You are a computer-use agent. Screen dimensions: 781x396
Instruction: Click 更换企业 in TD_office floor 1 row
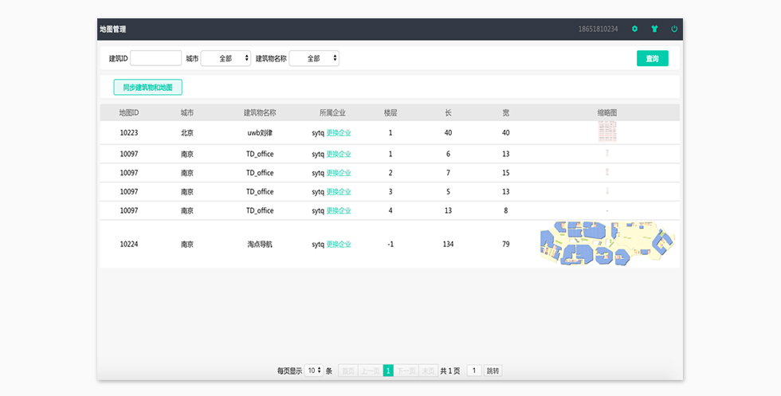click(339, 154)
